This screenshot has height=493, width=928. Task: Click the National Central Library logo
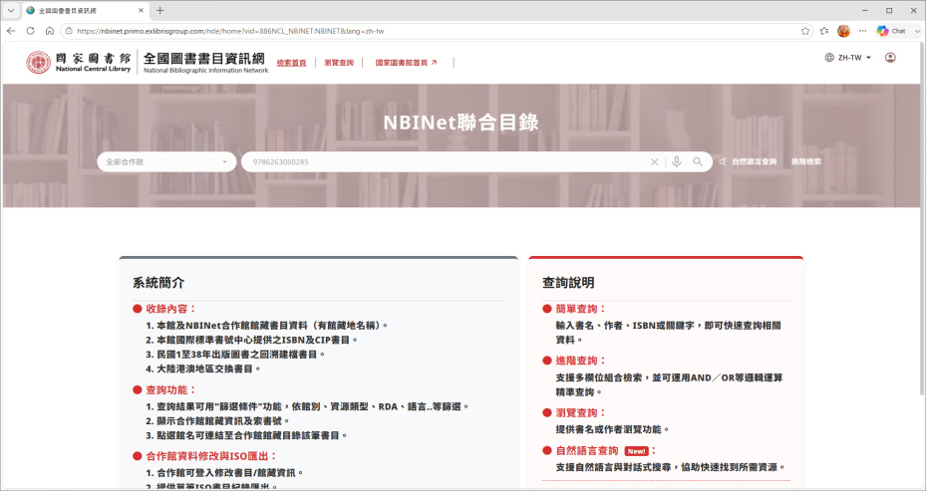[78, 62]
